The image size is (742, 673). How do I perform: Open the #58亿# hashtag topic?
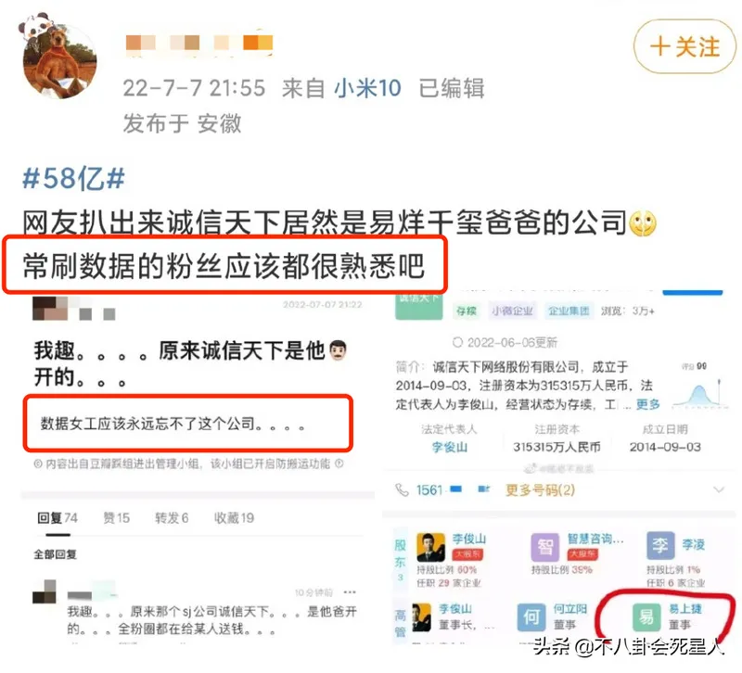pyautogui.click(x=74, y=179)
